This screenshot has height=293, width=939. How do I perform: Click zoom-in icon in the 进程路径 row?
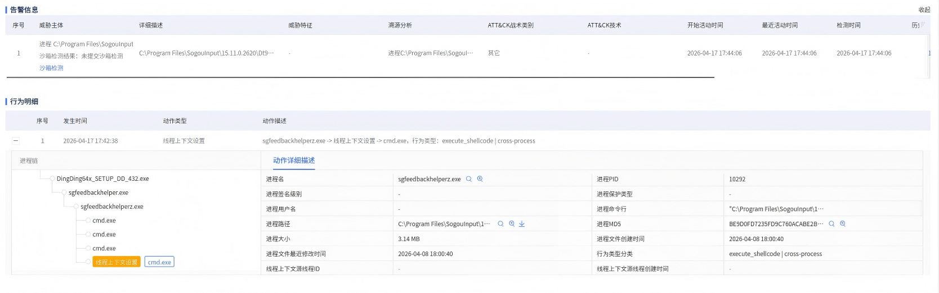coord(512,224)
